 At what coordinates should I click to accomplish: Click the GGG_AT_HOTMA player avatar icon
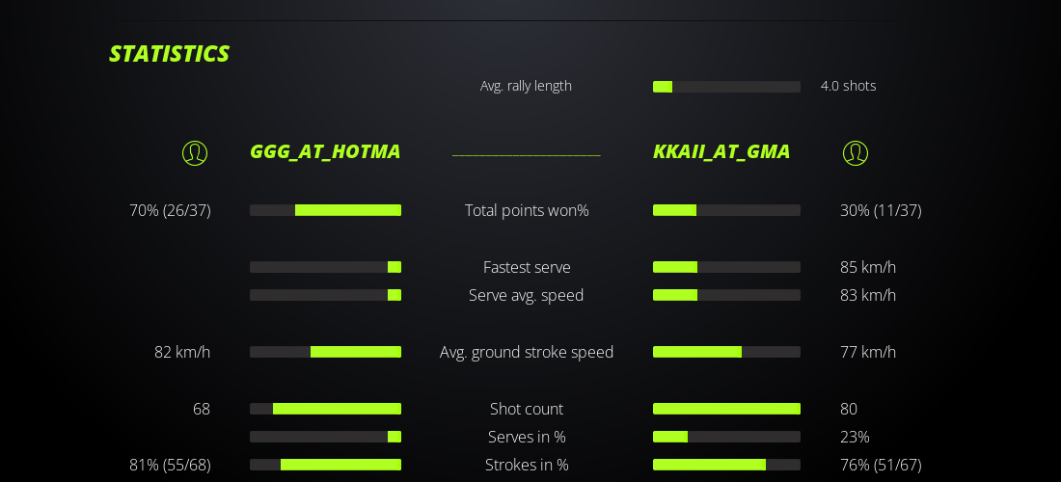point(195,152)
